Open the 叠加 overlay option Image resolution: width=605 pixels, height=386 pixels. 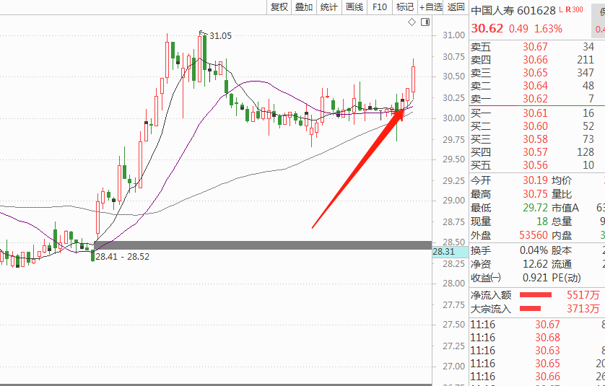coord(304,7)
